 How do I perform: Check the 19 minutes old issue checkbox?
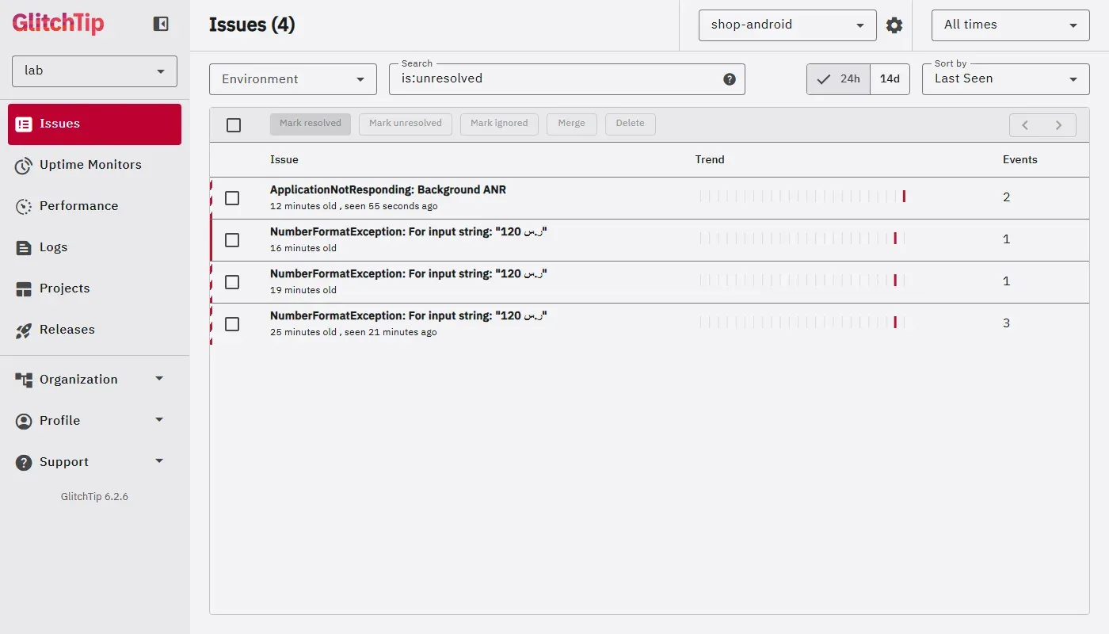[232, 282]
